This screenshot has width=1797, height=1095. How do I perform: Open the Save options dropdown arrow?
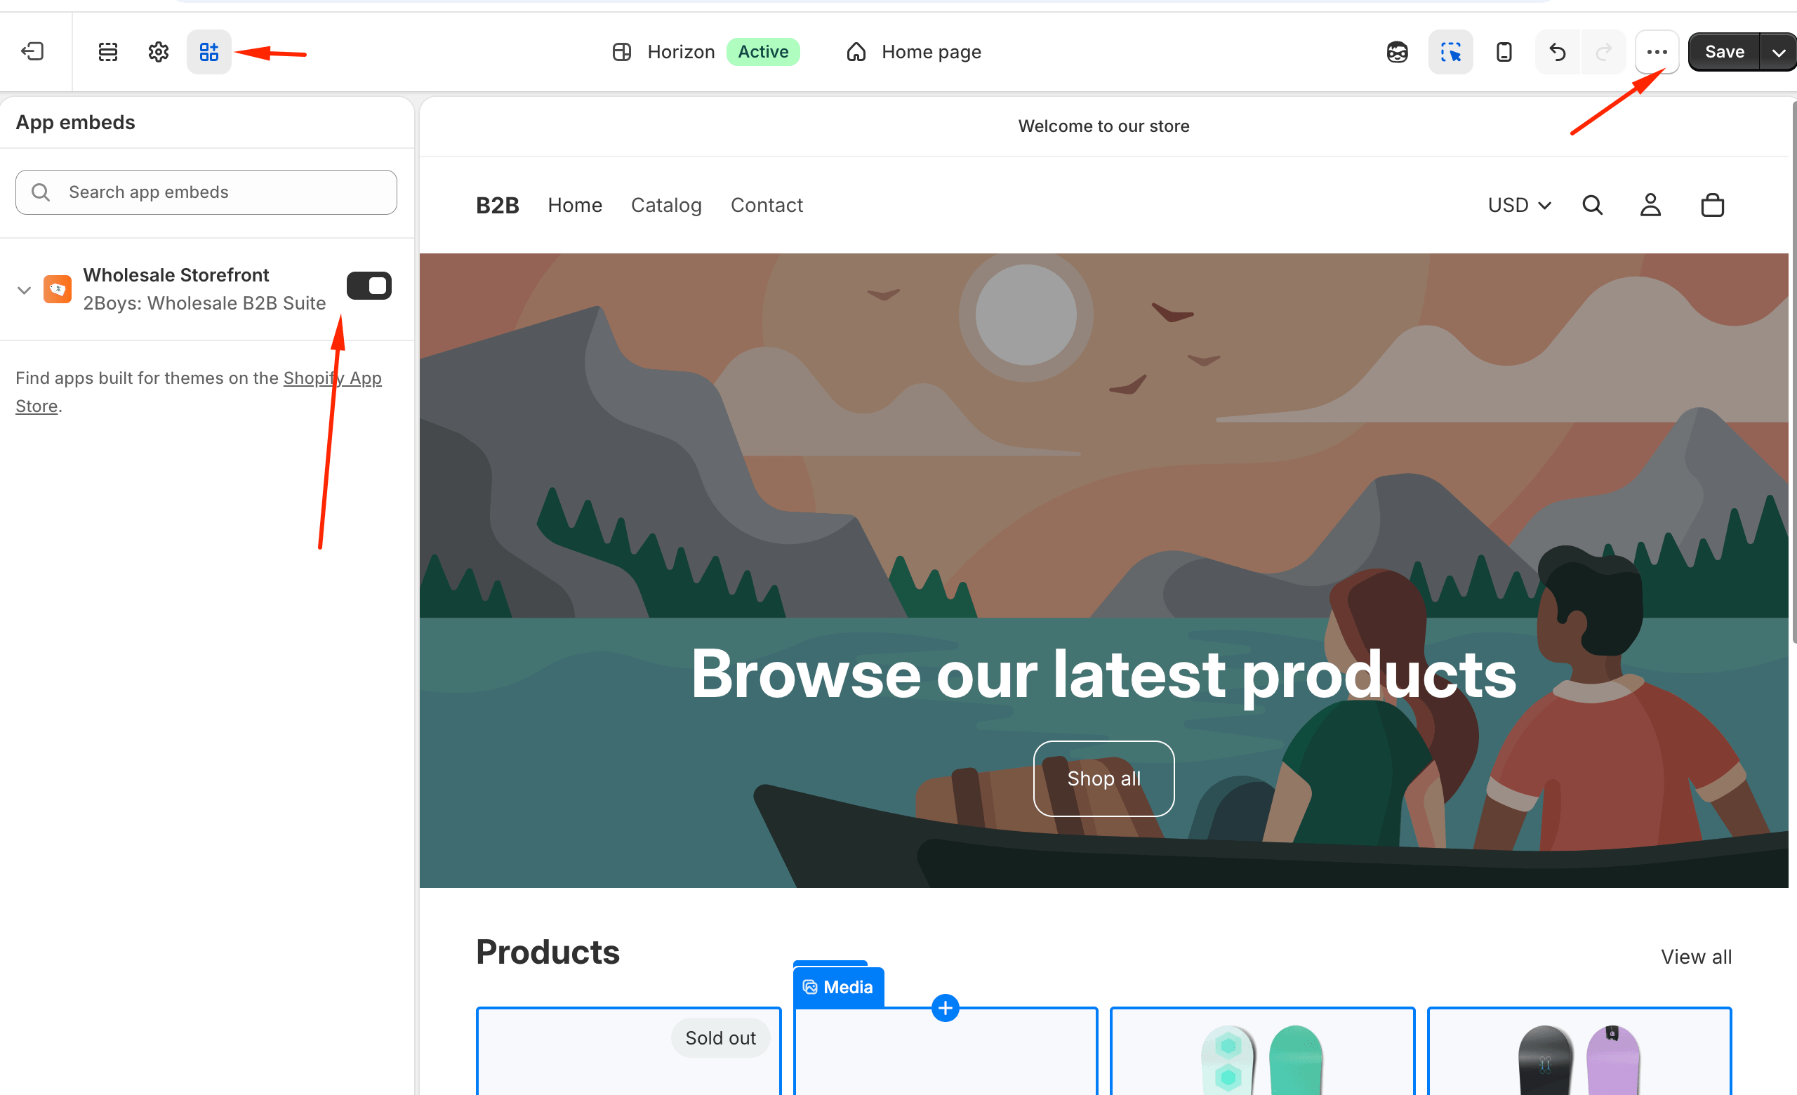pyautogui.click(x=1778, y=52)
